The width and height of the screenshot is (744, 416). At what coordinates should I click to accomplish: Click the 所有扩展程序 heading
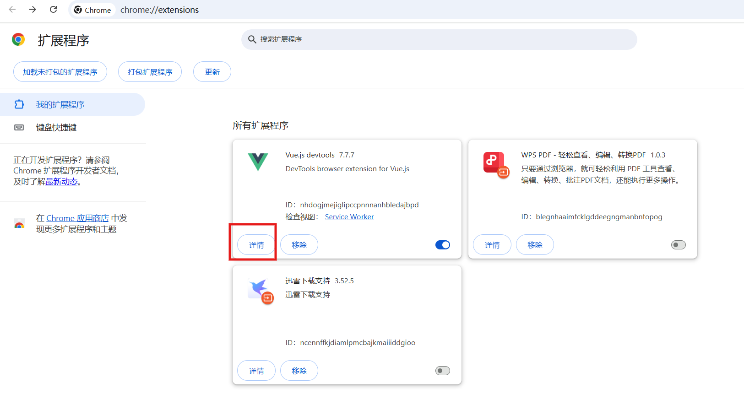pyautogui.click(x=261, y=125)
